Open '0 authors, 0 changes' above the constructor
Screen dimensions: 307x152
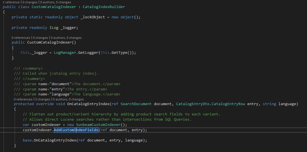[x=67, y=38]
